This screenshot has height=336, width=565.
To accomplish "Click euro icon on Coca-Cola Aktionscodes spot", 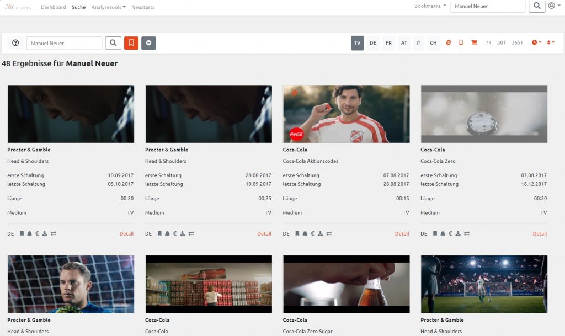I will click(312, 233).
